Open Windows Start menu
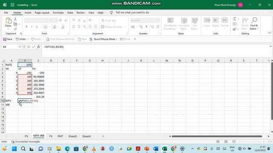 pos(14,149)
